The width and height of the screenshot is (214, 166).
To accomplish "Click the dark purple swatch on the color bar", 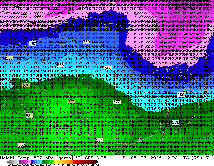I will point(20,162).
